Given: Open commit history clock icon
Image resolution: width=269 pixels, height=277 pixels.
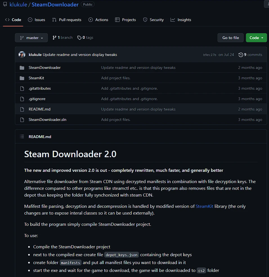Looking at the screenshot, I should 241,55.
